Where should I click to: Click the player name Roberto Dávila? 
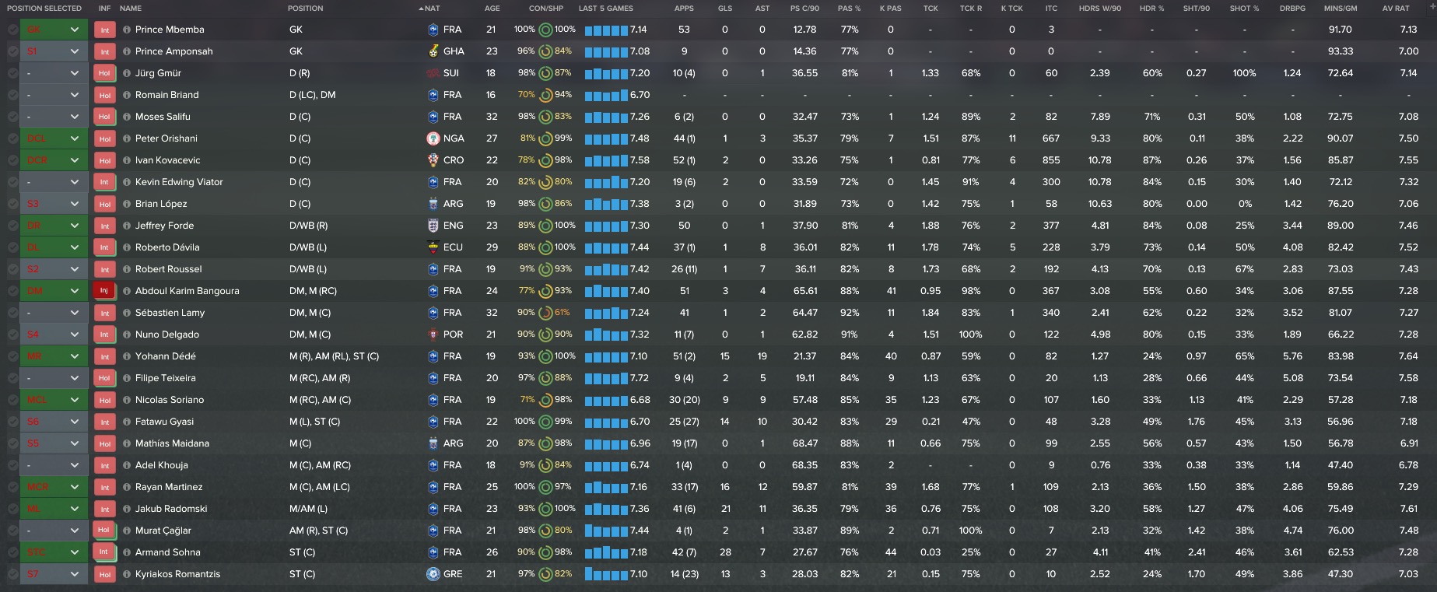pos(167,247)
